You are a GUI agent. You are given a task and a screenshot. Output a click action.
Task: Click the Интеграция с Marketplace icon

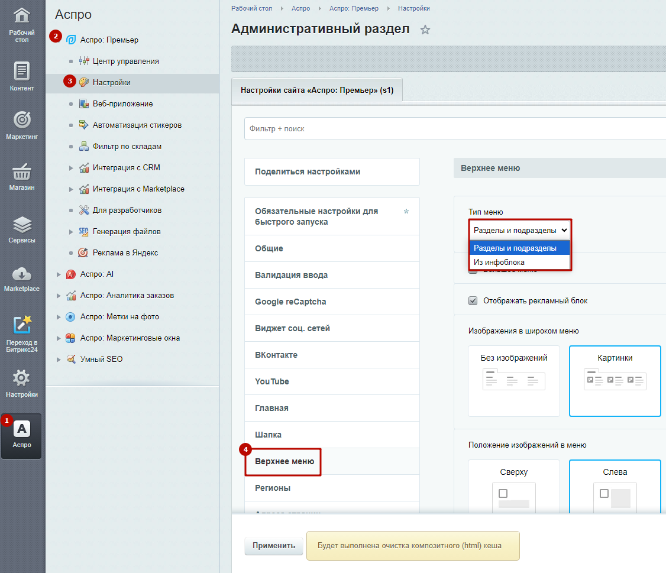84,189
